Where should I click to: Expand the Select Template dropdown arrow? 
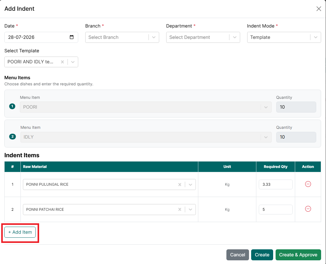click(x=73, y=62)
